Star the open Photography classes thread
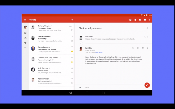 coord(147,28)
